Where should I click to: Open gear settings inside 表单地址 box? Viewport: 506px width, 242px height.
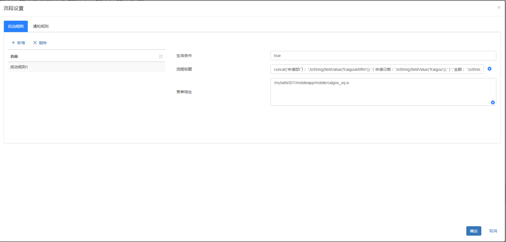(493, 103)
